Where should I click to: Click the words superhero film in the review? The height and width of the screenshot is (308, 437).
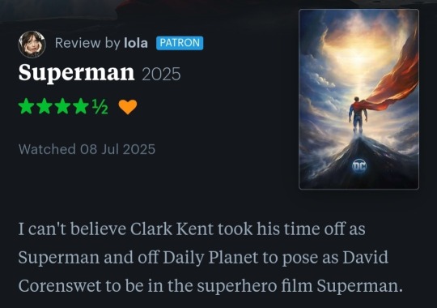point(255,286)
